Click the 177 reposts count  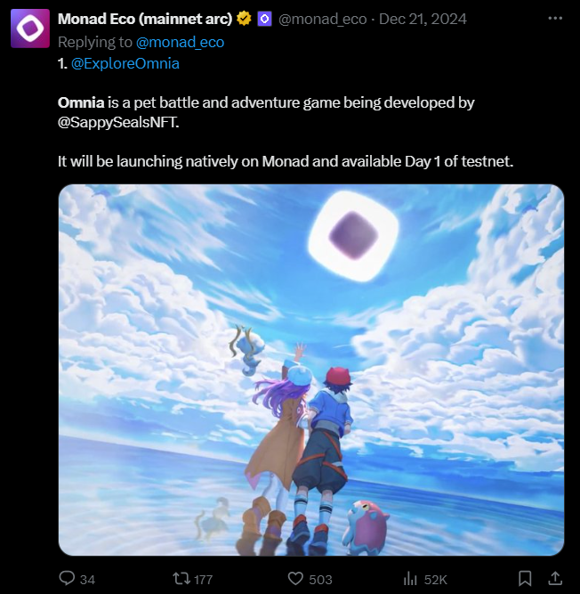203,580
